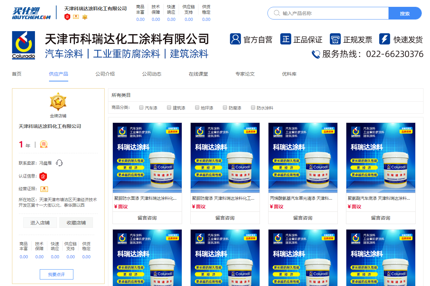Click the 官方自营 person icon
Viewport: 430px width, 286px height.
coord(236,39)
